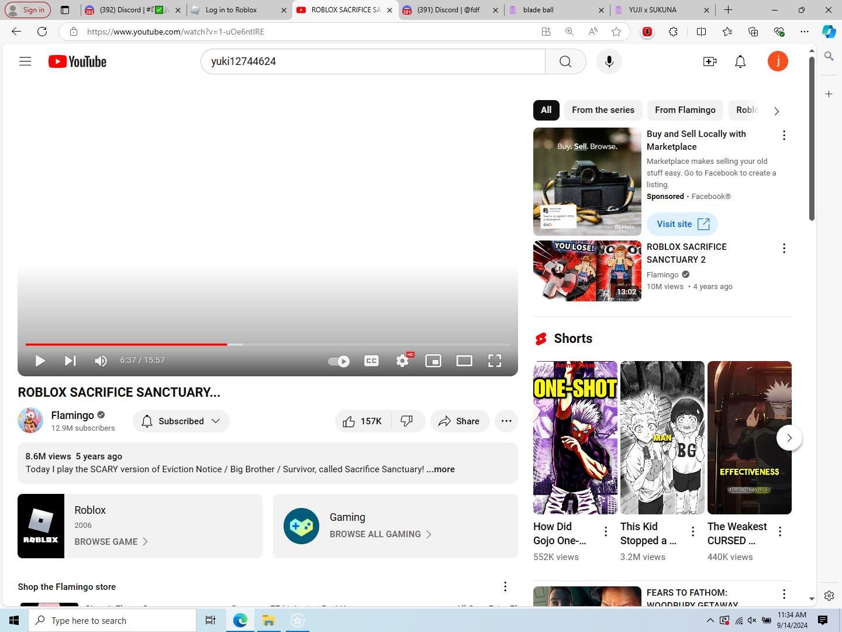This screenshot has width=842, height=632.
Task: Expand description with ...more
Action: pos(440,469)
